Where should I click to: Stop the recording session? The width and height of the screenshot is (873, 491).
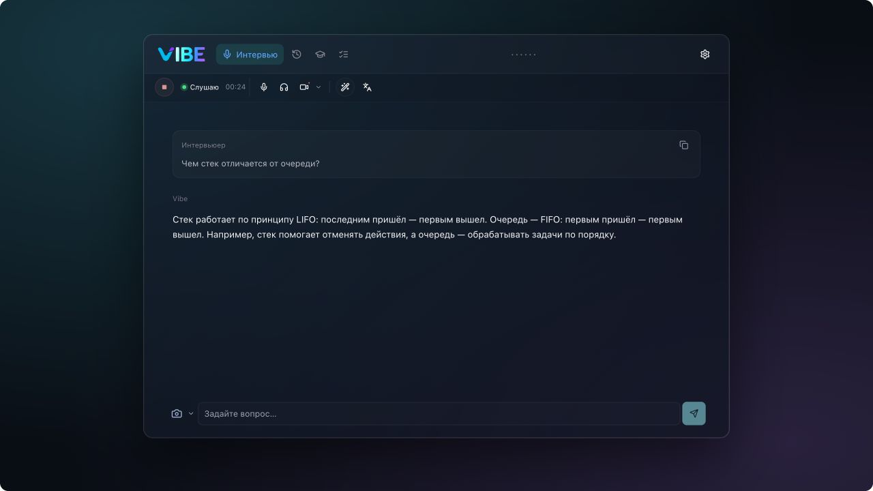click(x=164, y=87)
